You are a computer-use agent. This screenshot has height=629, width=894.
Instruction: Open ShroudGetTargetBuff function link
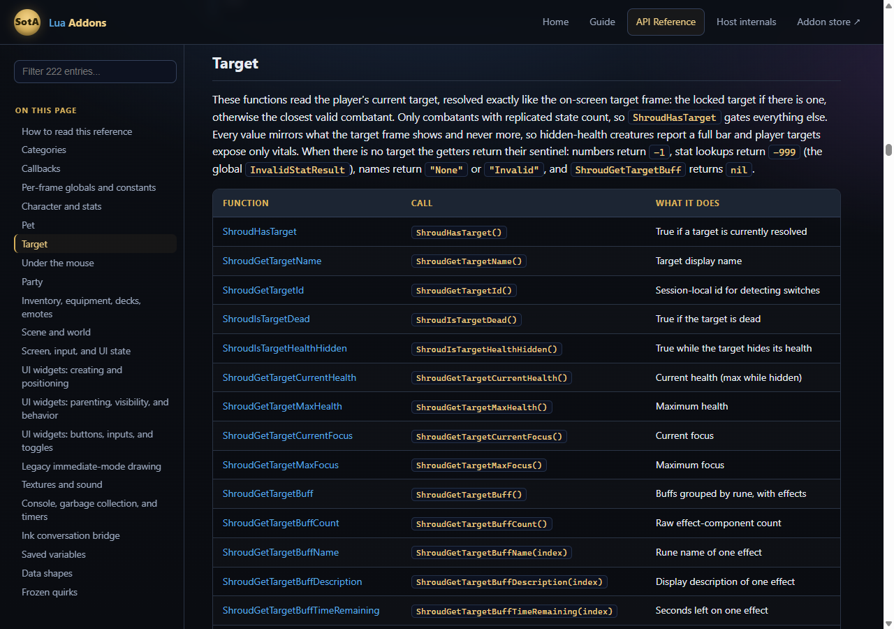pos(268,493)
